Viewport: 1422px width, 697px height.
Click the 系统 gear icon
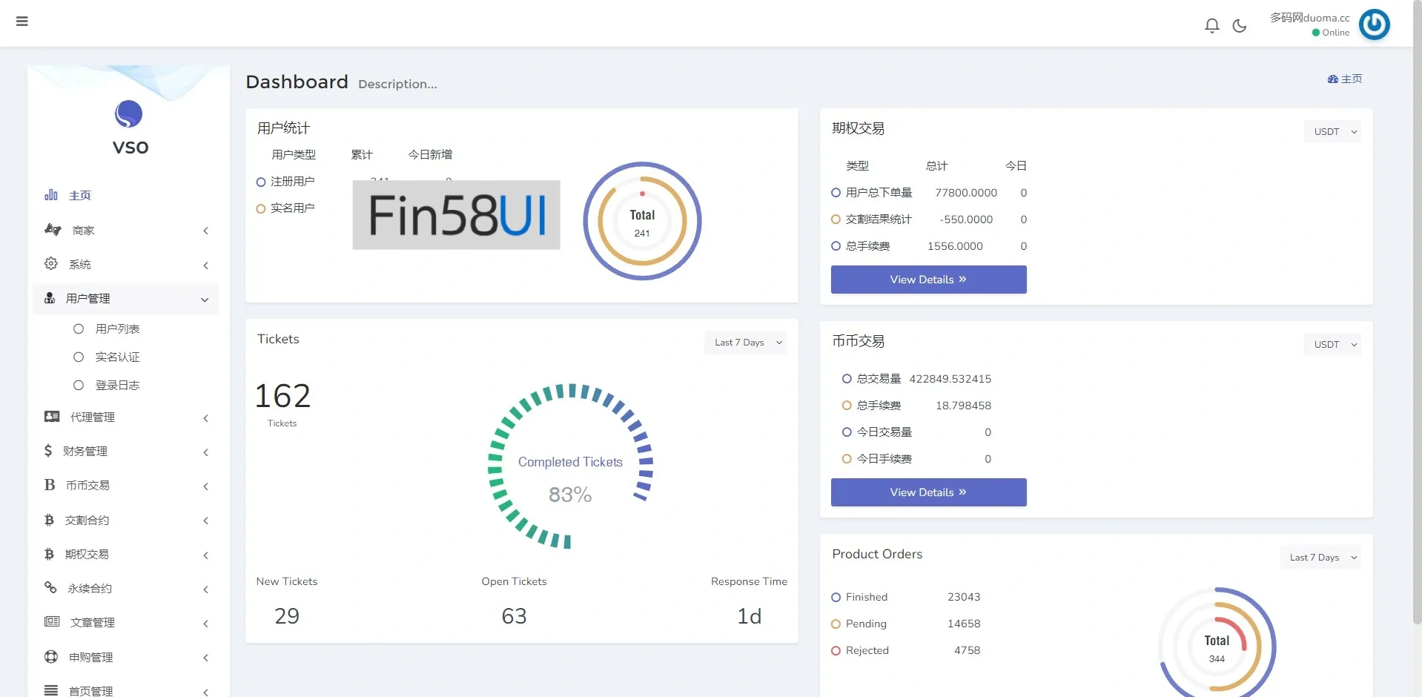click(x=51, y=264)
